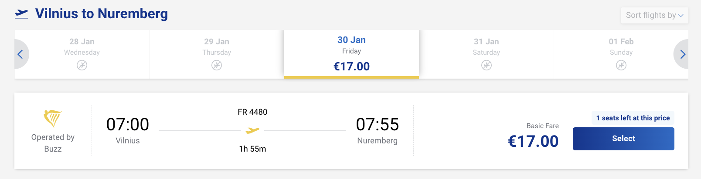
Task: Click the 07:00 Vilnius departure time
Action: pos(128,125)
